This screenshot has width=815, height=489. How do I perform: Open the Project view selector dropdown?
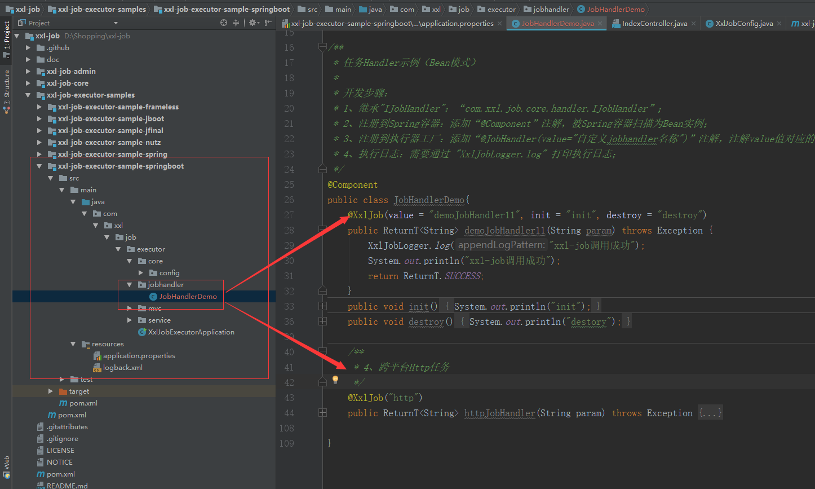(116, 23)
